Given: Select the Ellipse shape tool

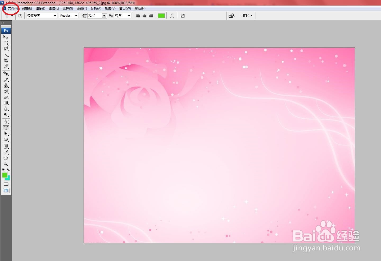Looking at the screenshot, I should pos(6,139).
